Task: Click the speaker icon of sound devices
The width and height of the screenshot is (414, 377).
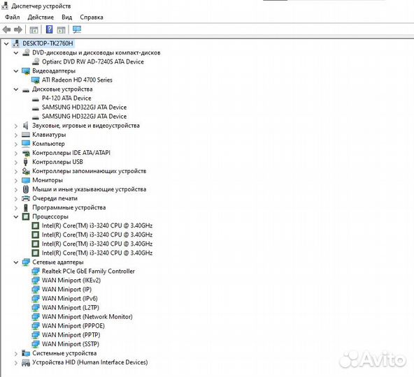Action: point(26,126)
